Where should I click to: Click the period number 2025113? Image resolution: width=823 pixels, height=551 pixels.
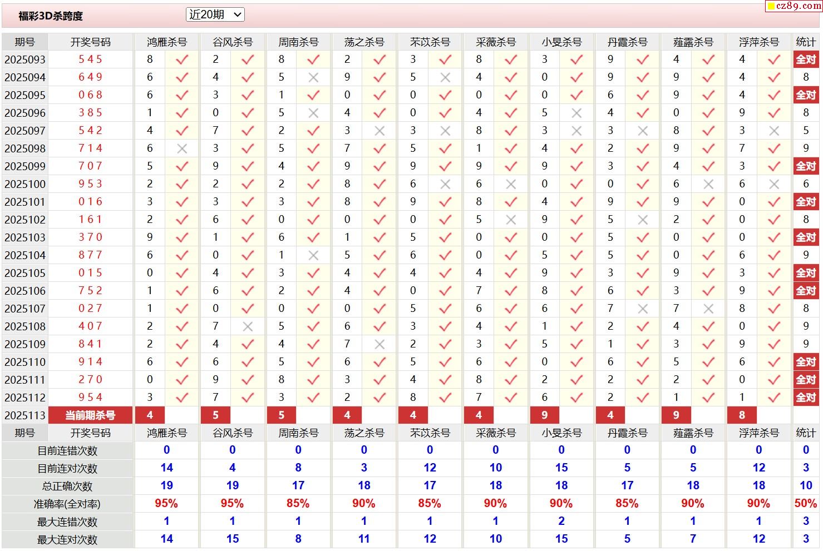pyautogui.click(x=25, y=415)
